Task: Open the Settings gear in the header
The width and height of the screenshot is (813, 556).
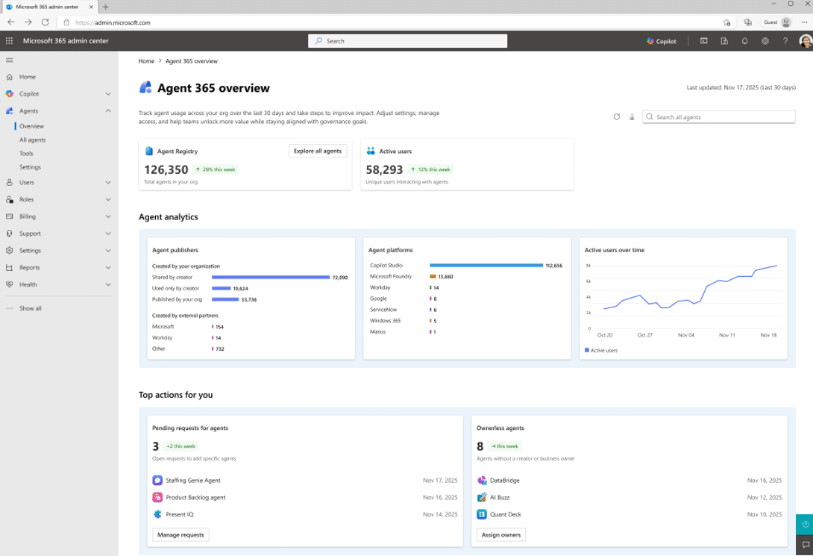Action: (x=765, y=41)
